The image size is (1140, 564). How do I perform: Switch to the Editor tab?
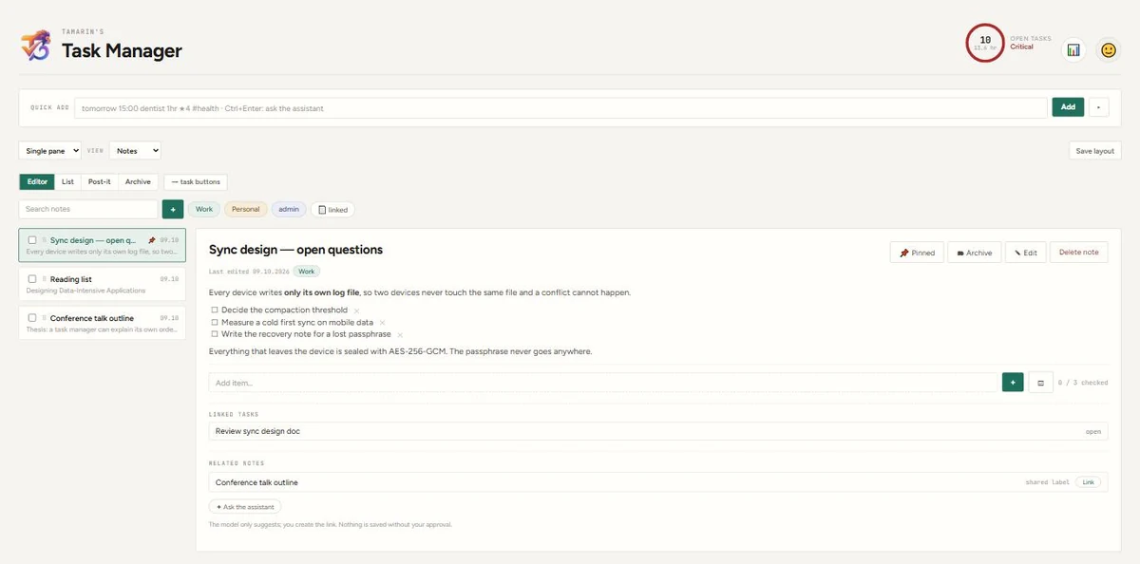(37, 181)
